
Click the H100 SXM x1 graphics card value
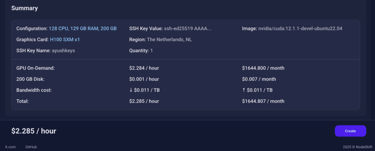tap(65, 39)
